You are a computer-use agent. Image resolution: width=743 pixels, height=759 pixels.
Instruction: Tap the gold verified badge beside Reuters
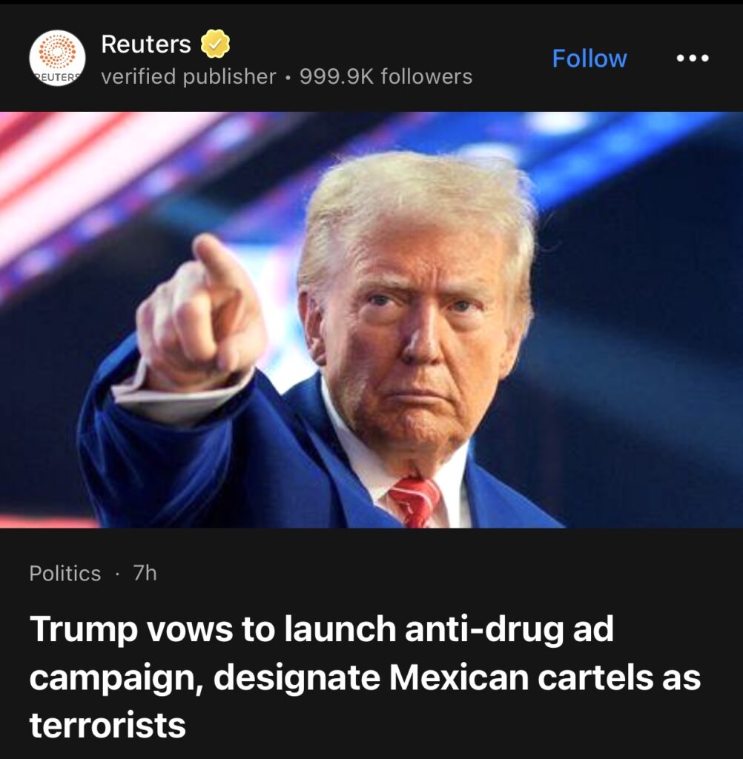point(215,44)
